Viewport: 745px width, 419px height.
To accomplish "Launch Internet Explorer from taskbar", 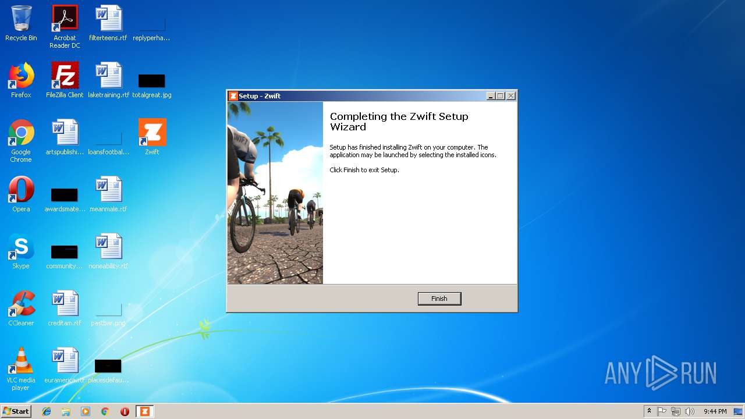I will pyautogui.click(x=47, y=411).
